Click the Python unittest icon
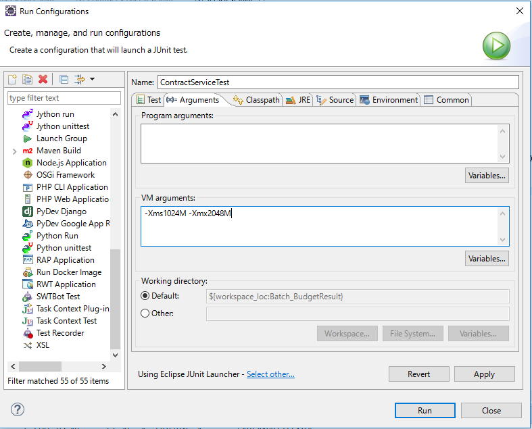 [28, 248]
